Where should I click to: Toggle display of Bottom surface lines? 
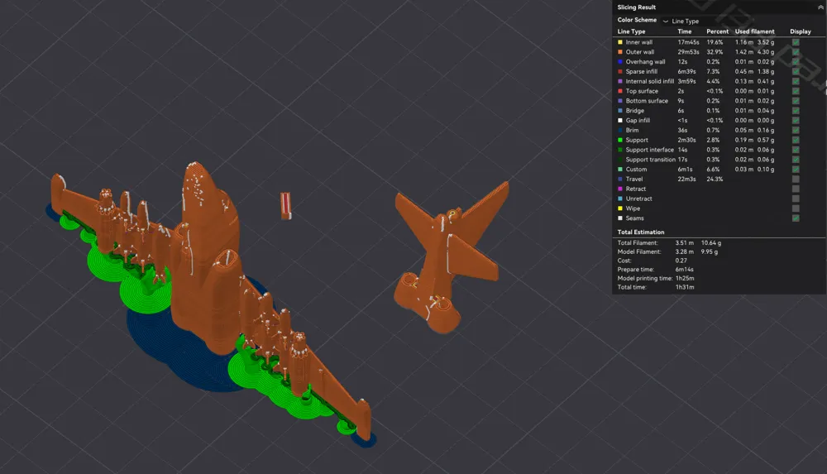[x=796, y=101]
